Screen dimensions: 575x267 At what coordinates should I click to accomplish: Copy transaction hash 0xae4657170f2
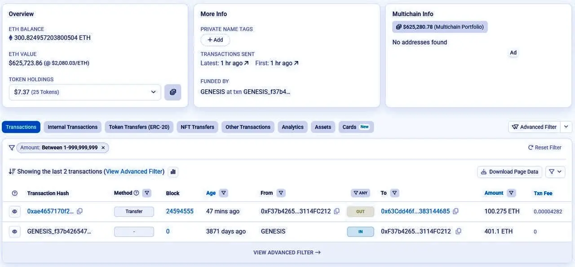click(80, 211)
